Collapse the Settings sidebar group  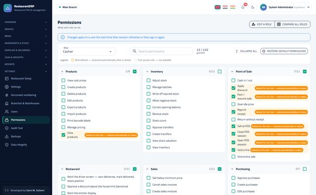coord(26,71)
